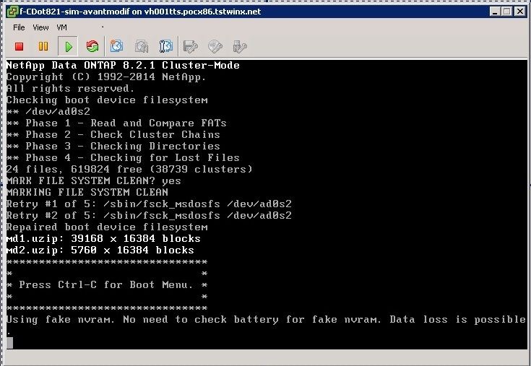Close the VM console window
This screenshot has height=366, width=531.
click(x=520, y=12)
